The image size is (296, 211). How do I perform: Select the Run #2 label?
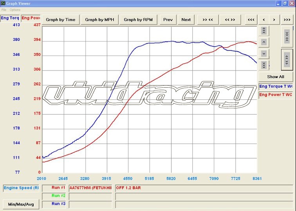click(x=54, y=196)
